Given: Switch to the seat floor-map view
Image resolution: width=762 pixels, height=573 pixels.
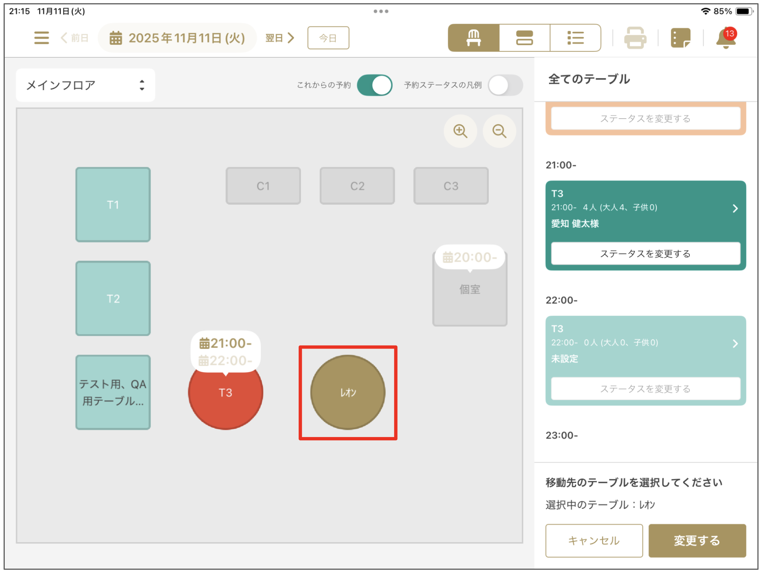Looking at the screenshot, I should [474, 38].
